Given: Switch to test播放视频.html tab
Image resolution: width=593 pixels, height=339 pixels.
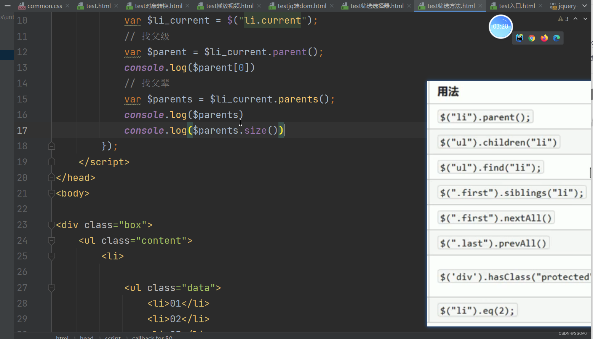Looking at the screenshot, I should tap(230, 6).
